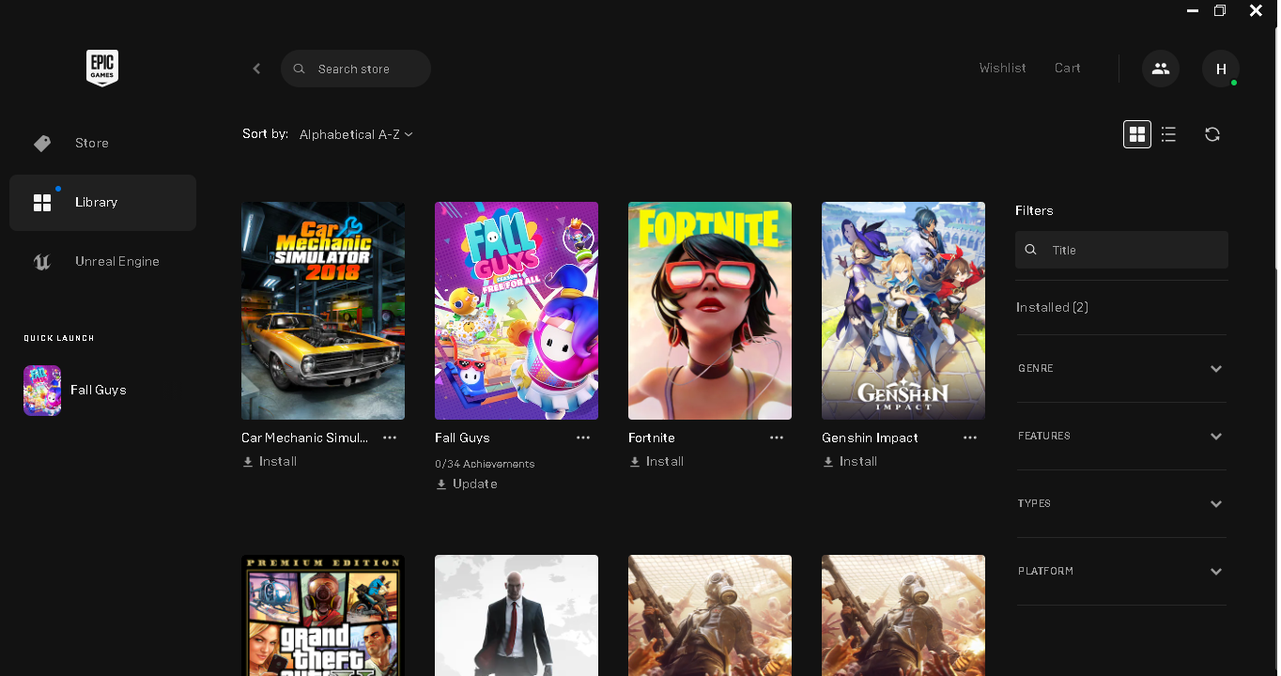Viewport: 1281px width, 676px height.
Task: Open options menu for Car Mechanic Simulator
Action: (x=390, y=438)
